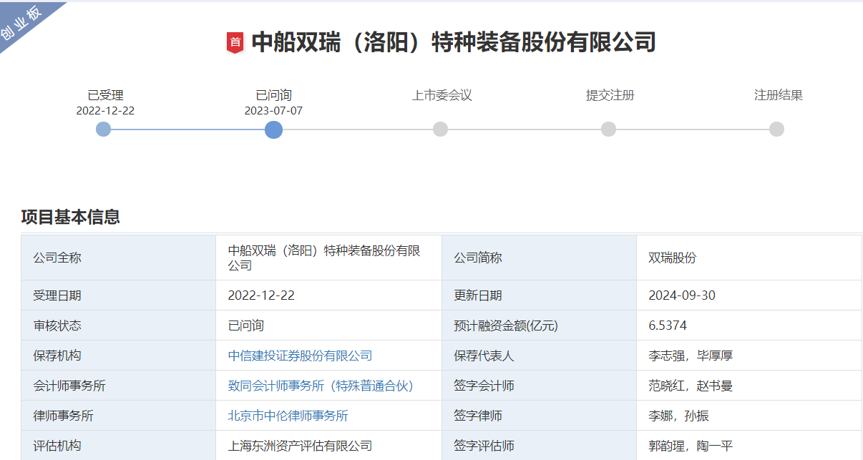Screen dimensions: 863x460
Task: Click the 预计融资金额(亿元) label cell
Action: (539, 326)
